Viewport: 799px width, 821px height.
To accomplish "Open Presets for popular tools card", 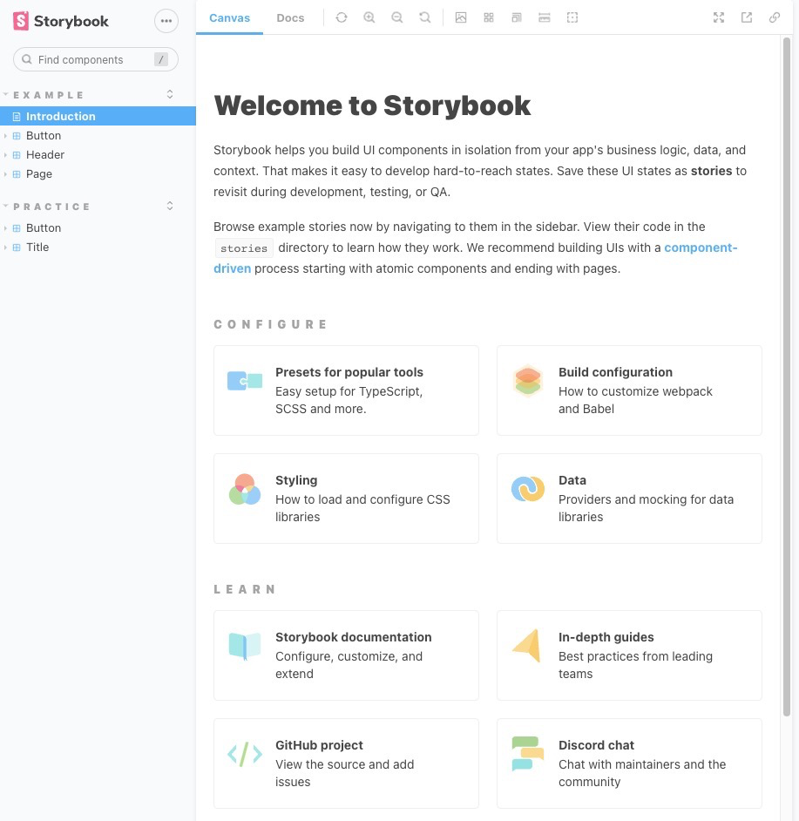I will tap(346, 390).
